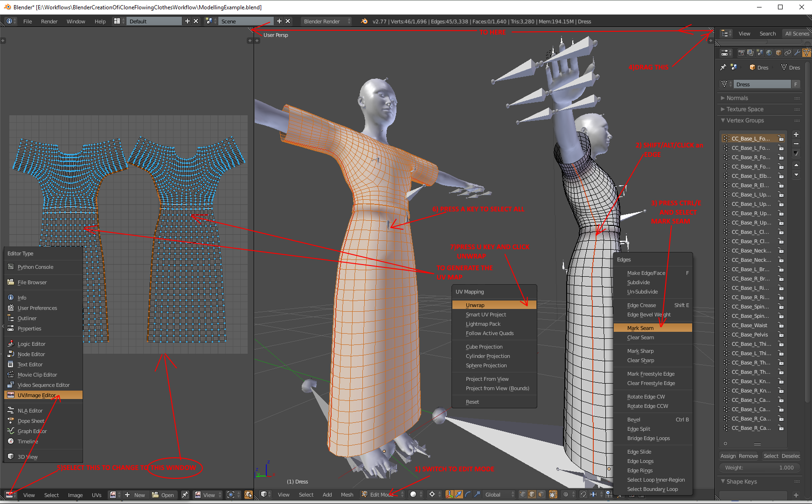Image resolution: width=812 pixels, height=504 pixels.
Task: Collapse Vertex Groups panel
Action: click(760, 120)
